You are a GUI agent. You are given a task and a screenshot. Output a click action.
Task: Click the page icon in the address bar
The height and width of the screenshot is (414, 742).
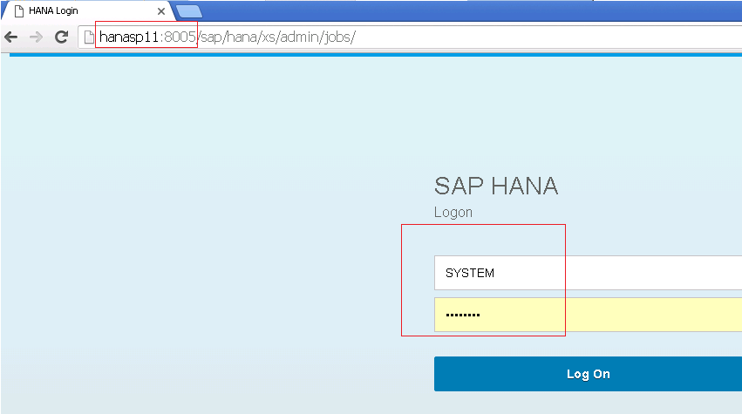pyautogui.click(x=89, y=37)
